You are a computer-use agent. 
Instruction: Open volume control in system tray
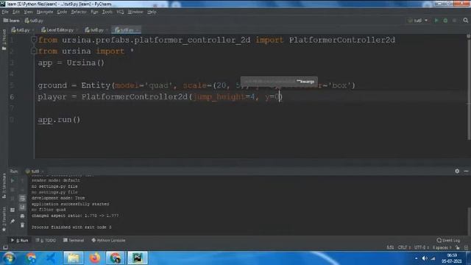point(425,258)
